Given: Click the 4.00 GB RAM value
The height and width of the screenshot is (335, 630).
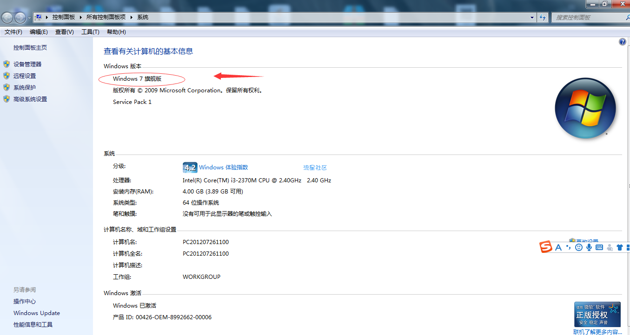Looking at the screenshot, I should [x=213, y=192].
